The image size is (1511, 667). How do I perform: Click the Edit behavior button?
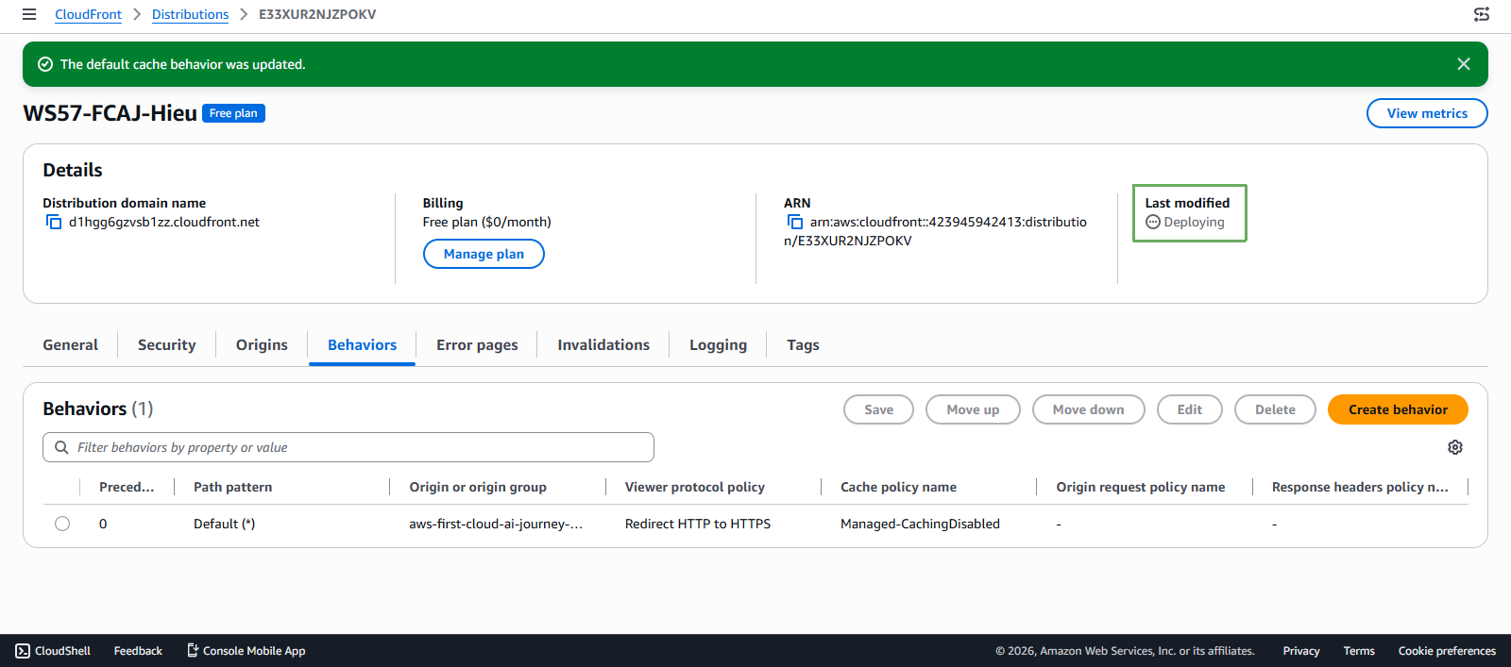(x=1190, y=409)
